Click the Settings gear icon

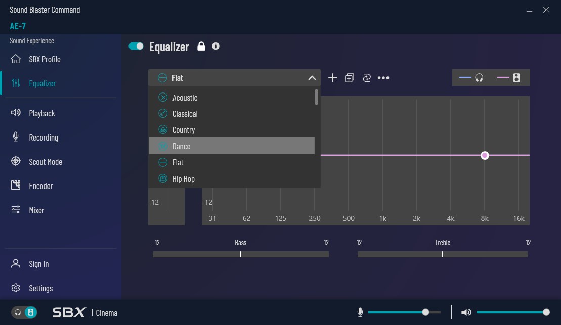point(16,288)
